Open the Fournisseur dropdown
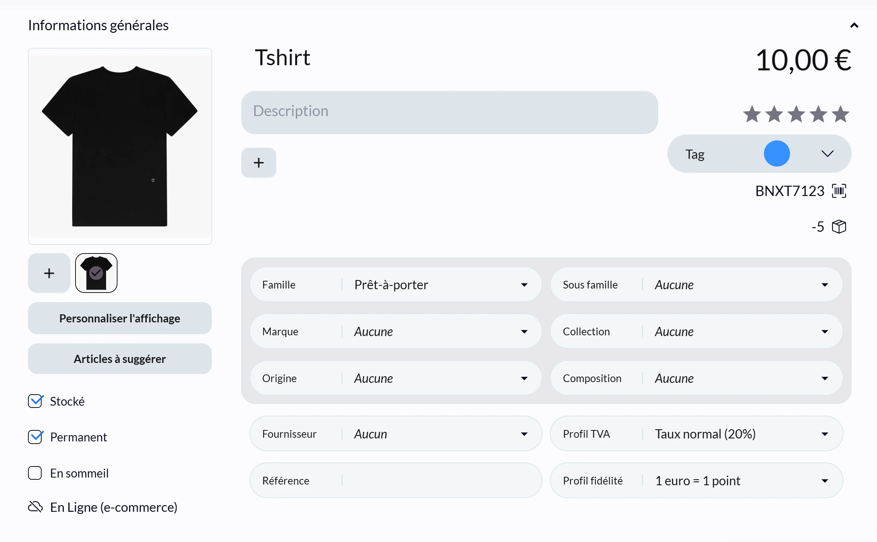This screenshot has height=542, width=877. point(396,434)
